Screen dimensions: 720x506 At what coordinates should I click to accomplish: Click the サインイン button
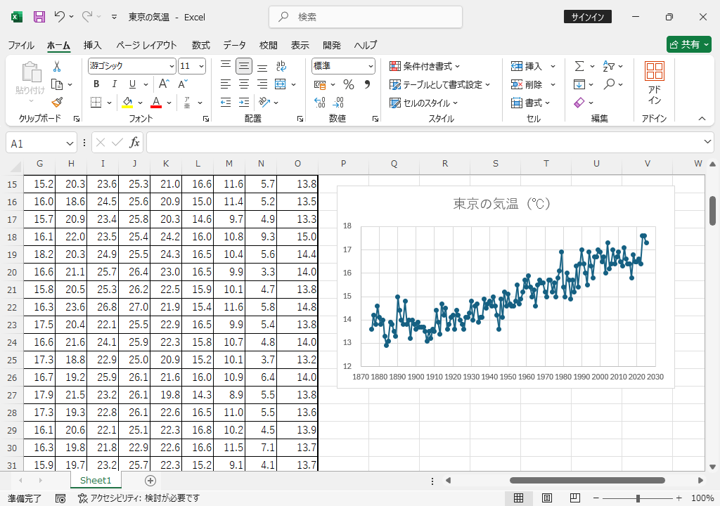(x=587, y=17)
